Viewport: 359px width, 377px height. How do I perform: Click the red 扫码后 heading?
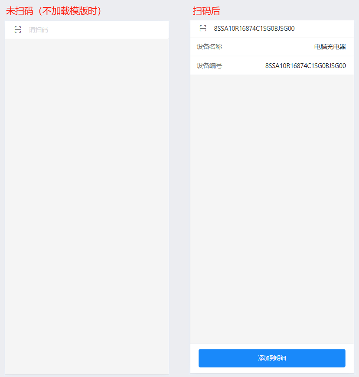[206, 11]
